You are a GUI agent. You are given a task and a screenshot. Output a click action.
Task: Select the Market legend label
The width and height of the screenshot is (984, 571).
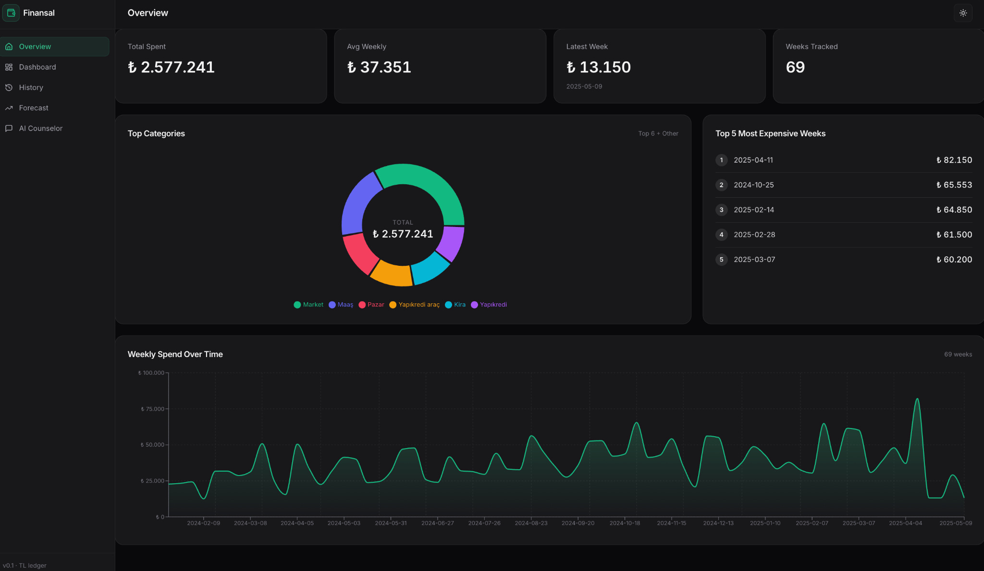pyautogui.click(x=313, y=305)
